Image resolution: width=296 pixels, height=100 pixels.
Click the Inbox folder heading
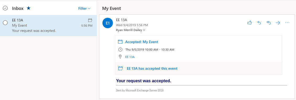18,8
